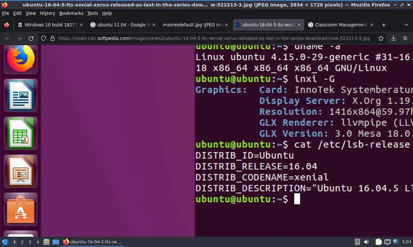Click the pinned Firefox tab icon
413x247 pixels.
(x=6, y=25)
